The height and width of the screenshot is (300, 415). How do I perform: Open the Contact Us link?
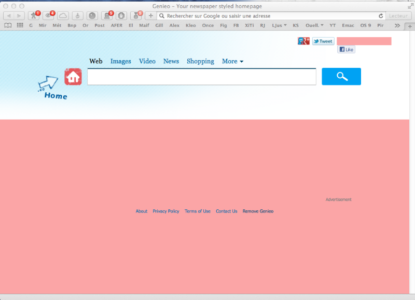(227, 211)
